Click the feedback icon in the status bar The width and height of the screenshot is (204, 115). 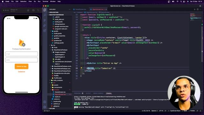pyautogui.click(x=197, y=111)
